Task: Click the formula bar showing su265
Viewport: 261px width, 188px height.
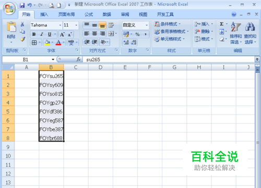Action: (x=169, y=59)
